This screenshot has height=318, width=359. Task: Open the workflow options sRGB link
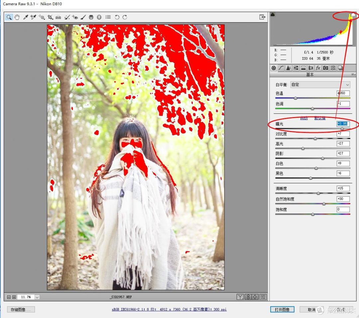click(x=169, y=310)
